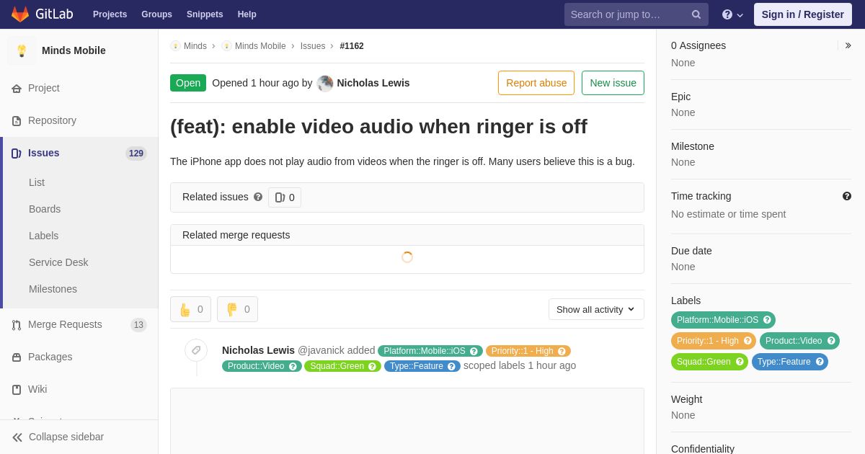Screen dimensions: 865x454
Task: Click the Related issues help icon
Action: [258, 197]
